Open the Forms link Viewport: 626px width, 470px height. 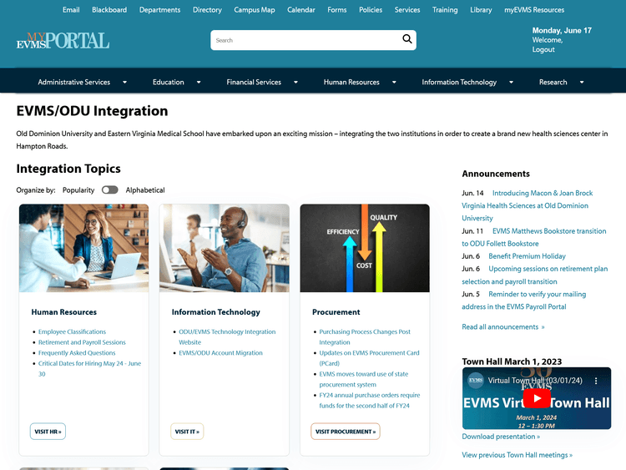tap(337, 9)
